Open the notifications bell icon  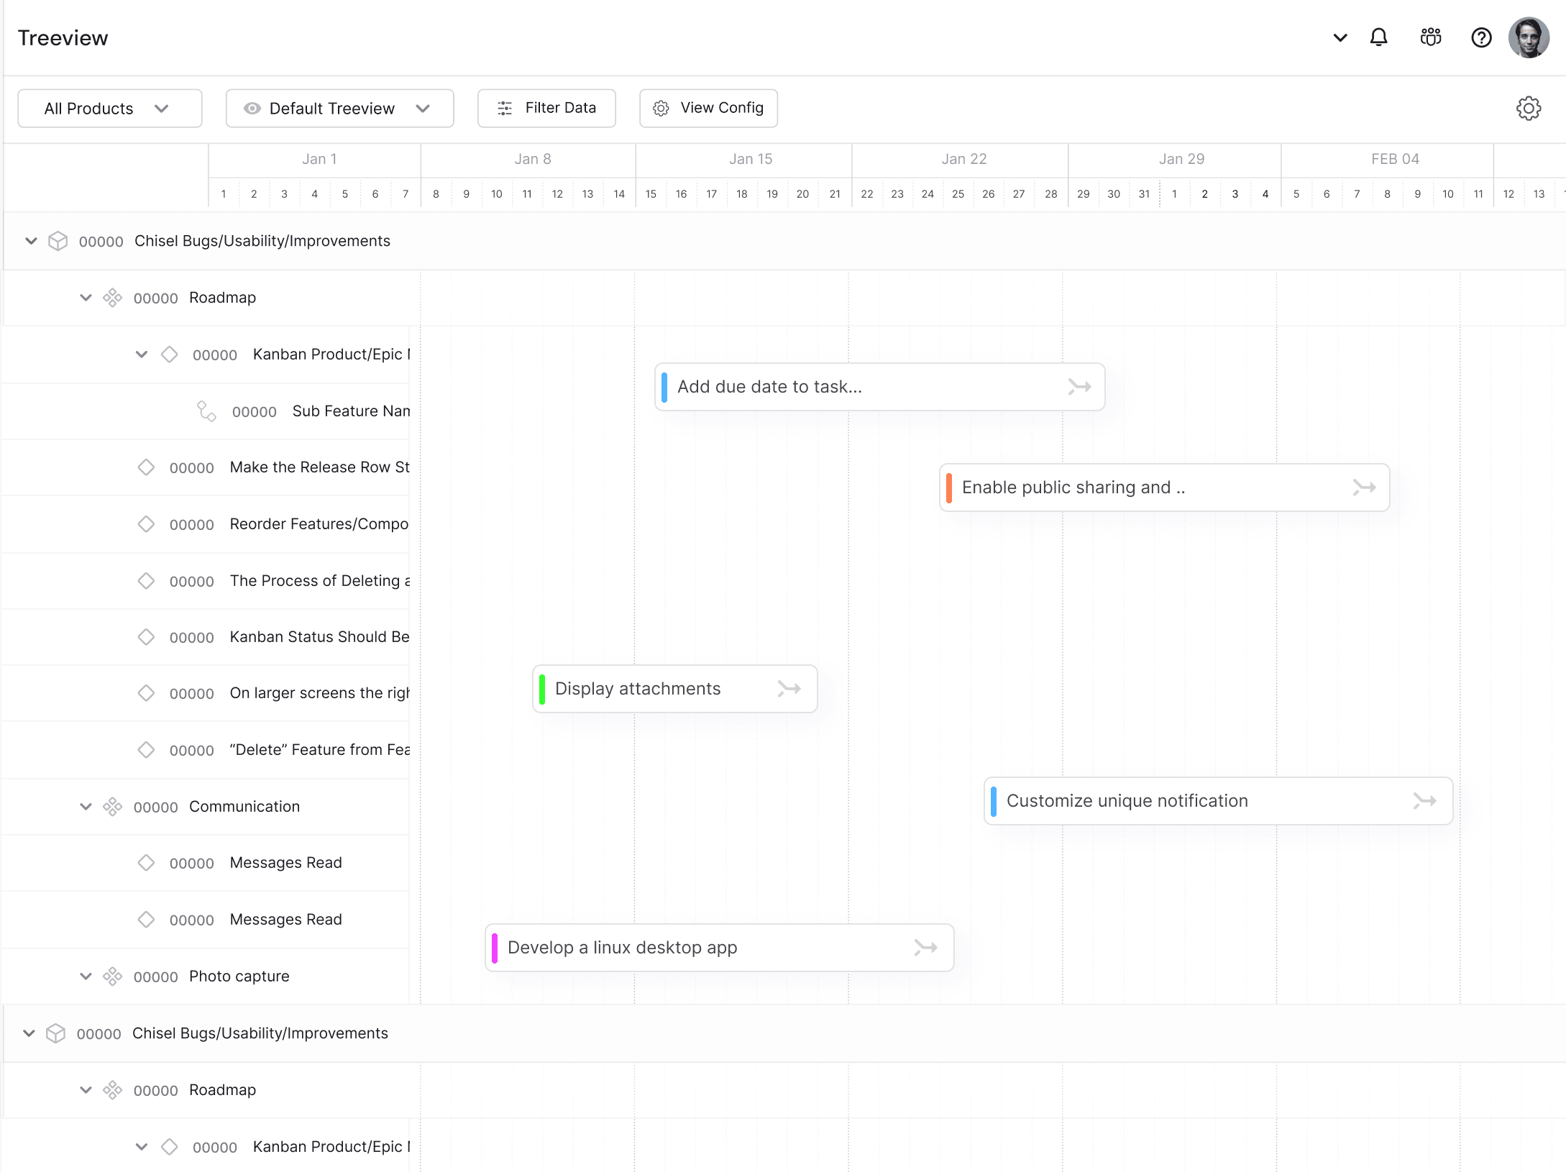click(x=1378, y=37)
